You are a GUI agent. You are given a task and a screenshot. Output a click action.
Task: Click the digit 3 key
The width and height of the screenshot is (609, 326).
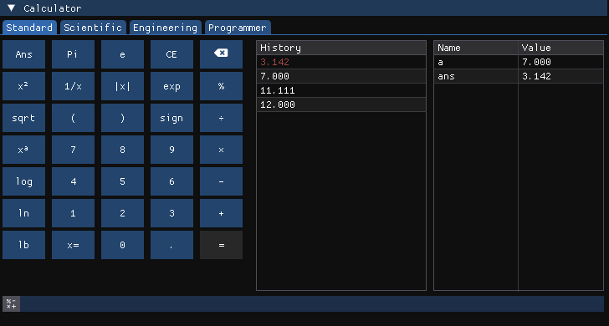point(171,213)
